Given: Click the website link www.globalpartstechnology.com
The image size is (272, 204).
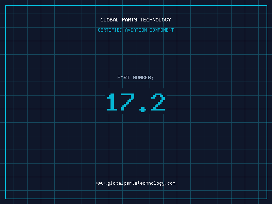Looking at the screenshot, I should pyautogui.click(x=136, y=183).
